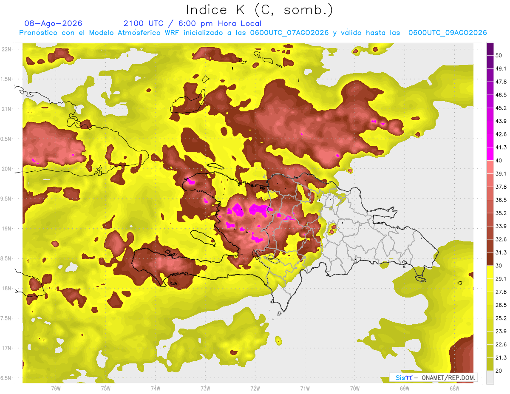Select the date text '08-Ago-2026'
Image resolution: width=510 pixels, height=394 pixels.
click(x=54, y=23)
